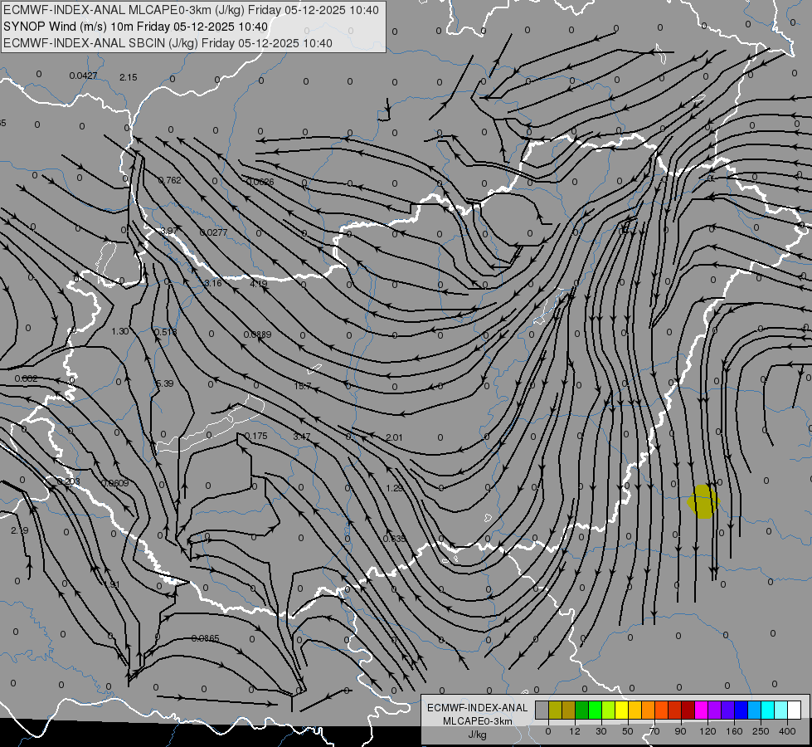Click the legend label 12
The width and height of the screenshot is (812, 747).
(x=574, y=731)
